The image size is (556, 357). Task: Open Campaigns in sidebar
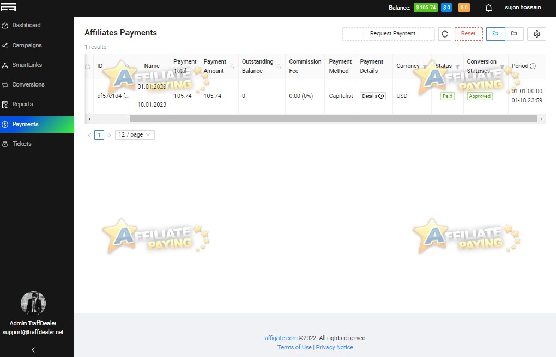(37, 45)
